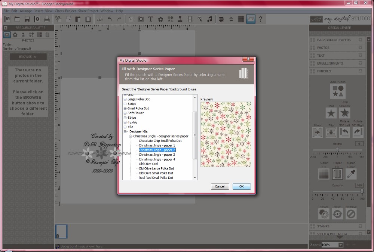This screenshot has height=252, width=374.
Task: Select Christmas Jingle - paper 3
Action: click(x=157, y=155)
